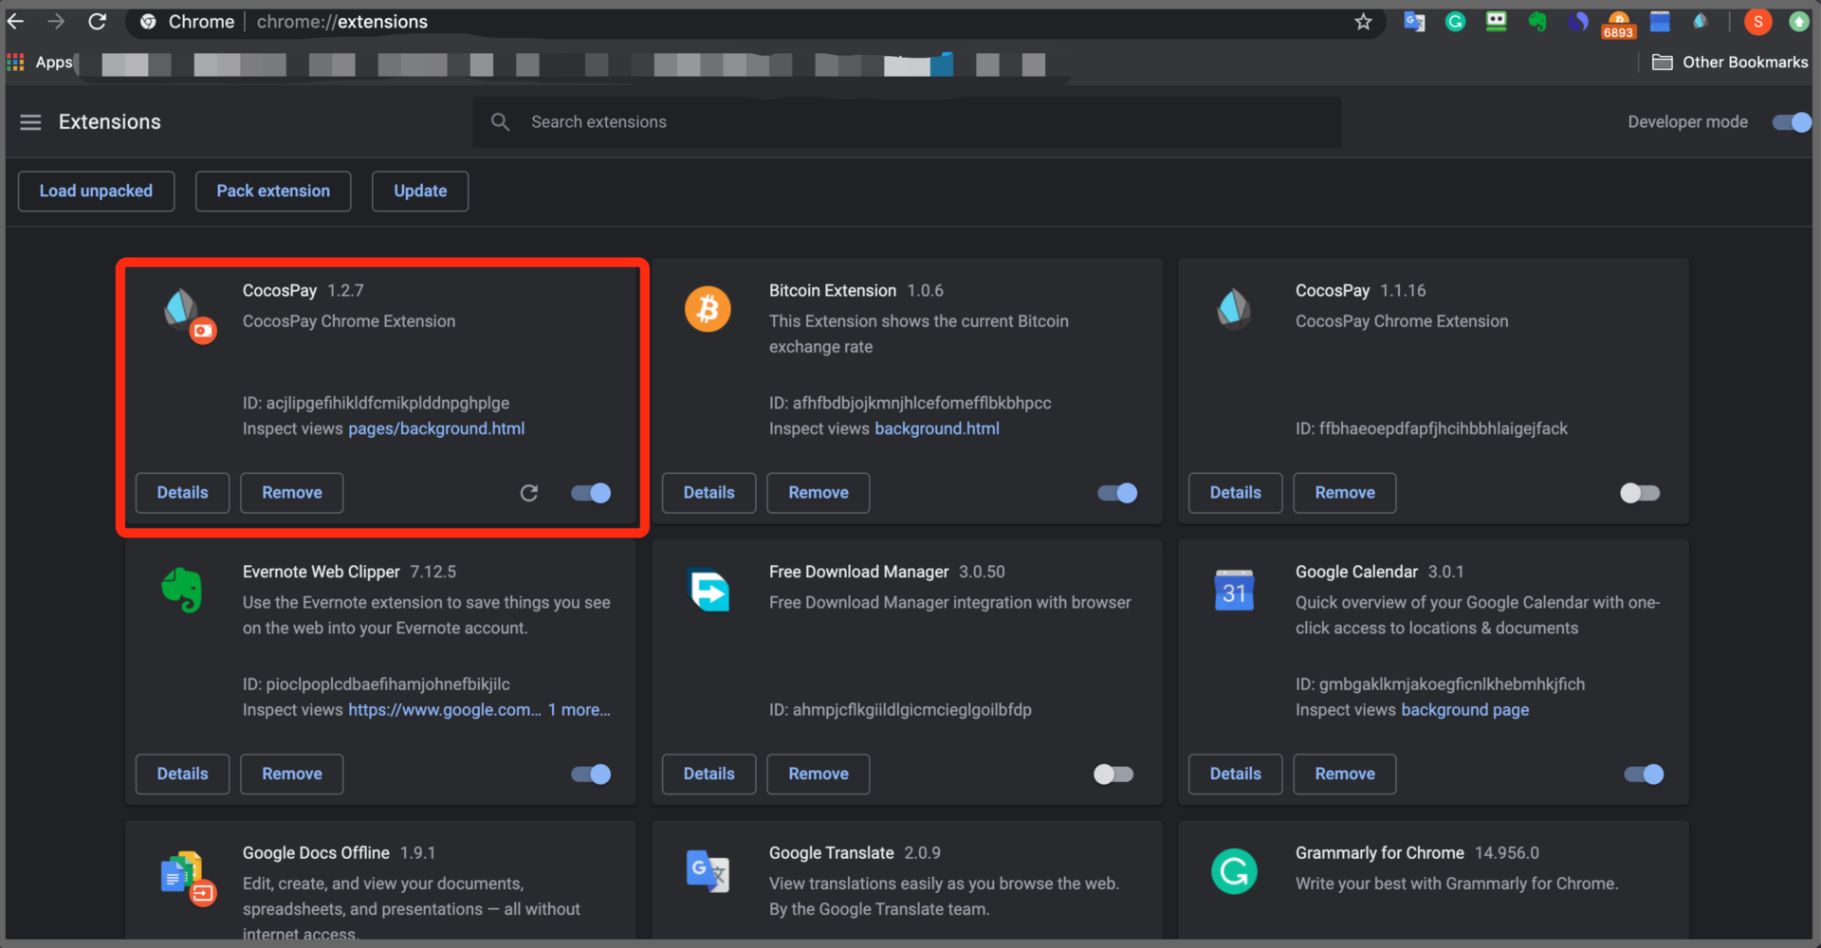Click the Grammarly for Chrome logo
This screenshot has width=1821, height=948.
pos(1234,871)
